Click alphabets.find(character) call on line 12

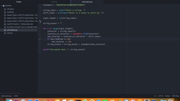point(85,34)
